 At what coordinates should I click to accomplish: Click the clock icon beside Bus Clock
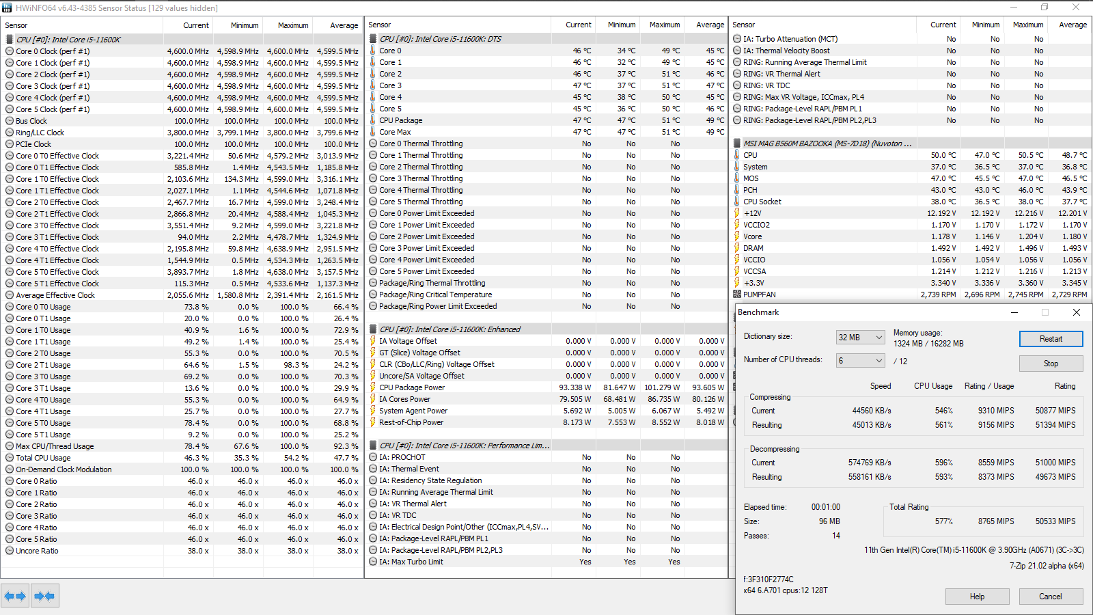coord(10,121)
